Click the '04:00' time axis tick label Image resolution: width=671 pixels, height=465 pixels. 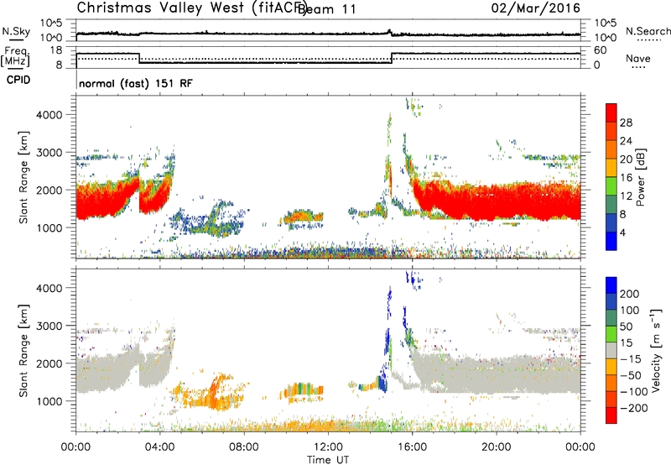tap(160, 447)
